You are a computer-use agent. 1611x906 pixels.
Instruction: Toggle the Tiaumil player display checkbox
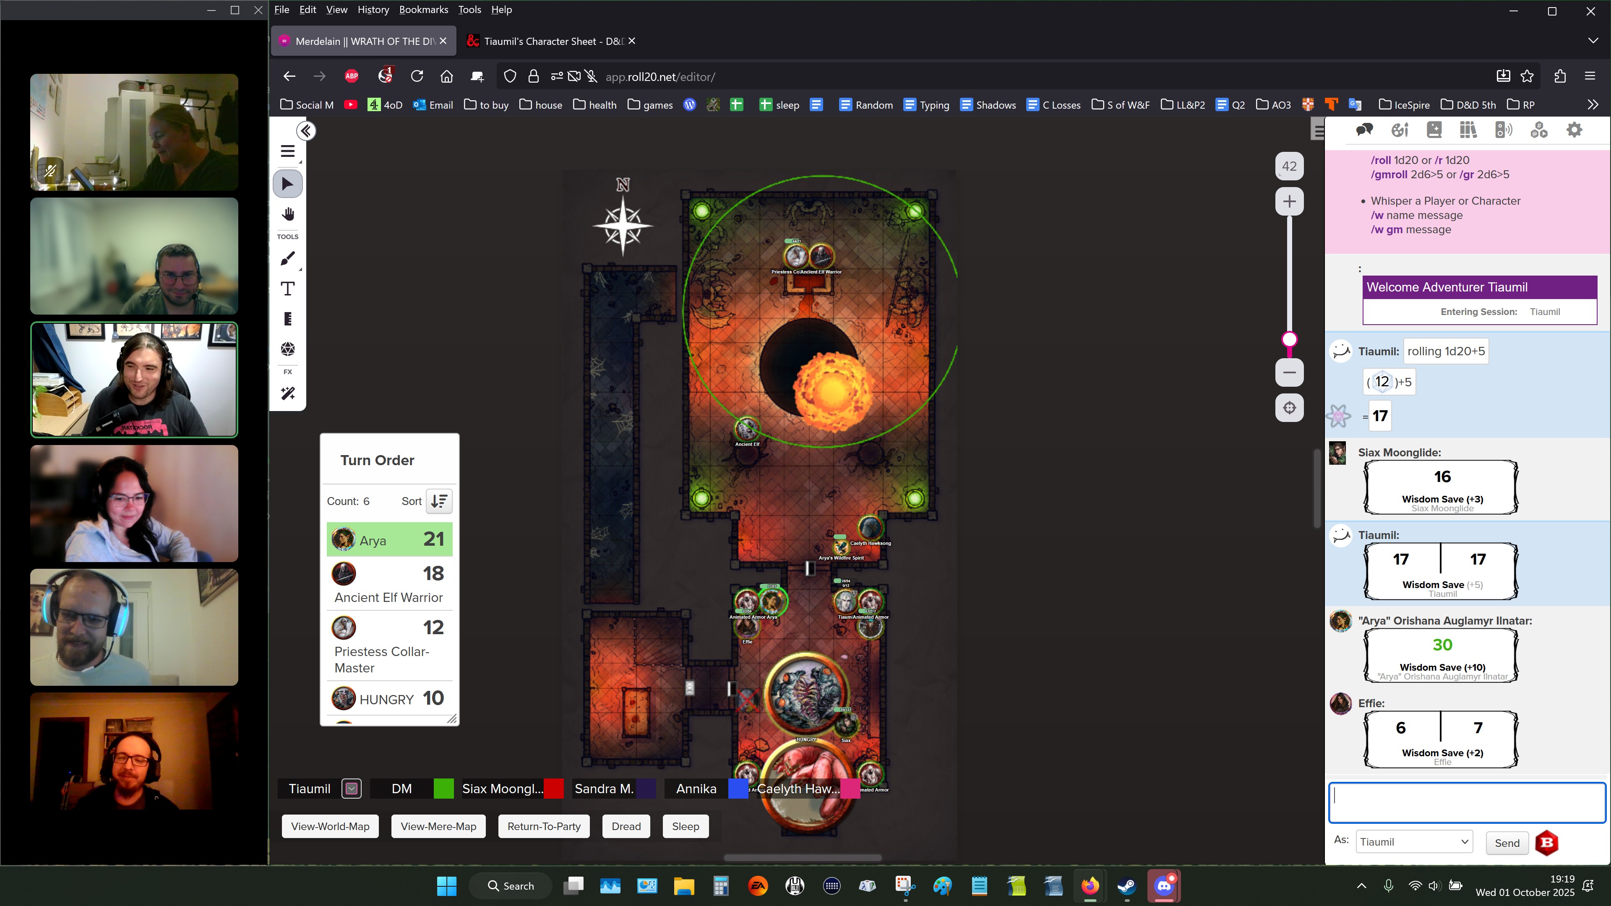pos(352,789)
